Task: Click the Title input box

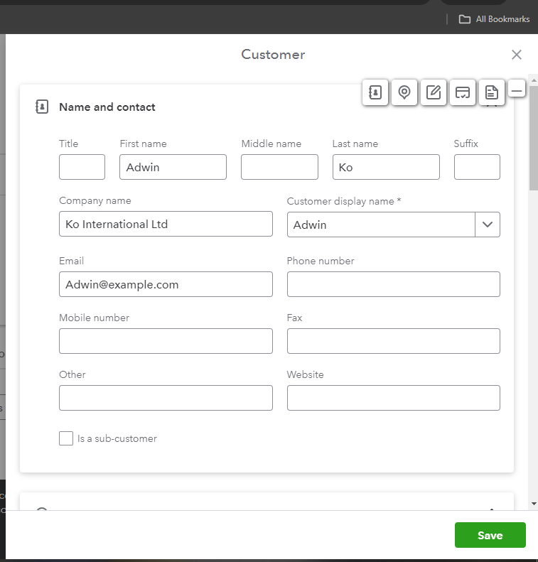Action: pyautogui.click(x=82, y=167)
